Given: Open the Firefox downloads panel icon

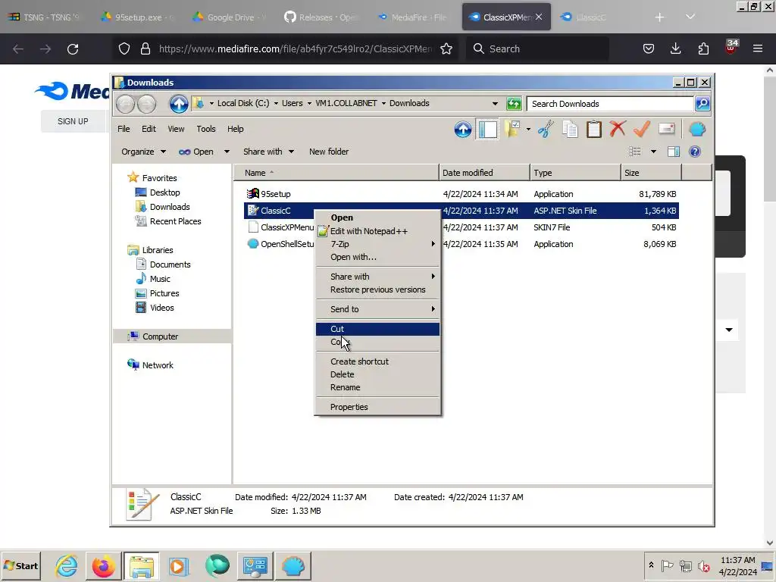Looking at the screenshot, I should pos(675,48).
